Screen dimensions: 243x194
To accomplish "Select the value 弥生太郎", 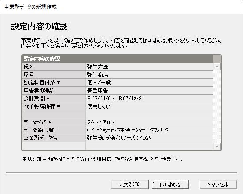I will coord(149,67).
